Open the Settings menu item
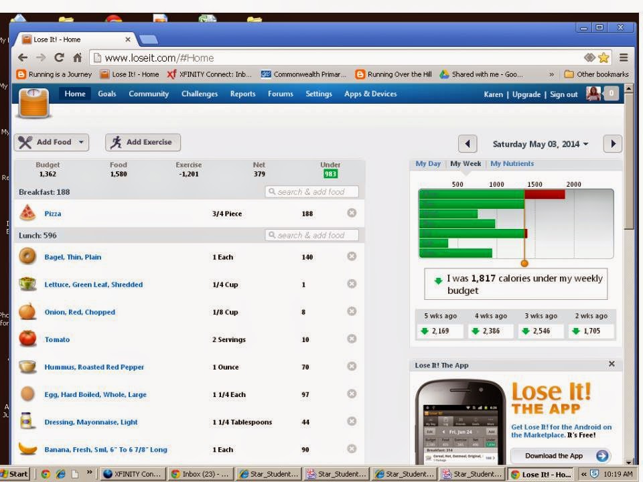This screenshot has width=643, height=482. [319, 94]
